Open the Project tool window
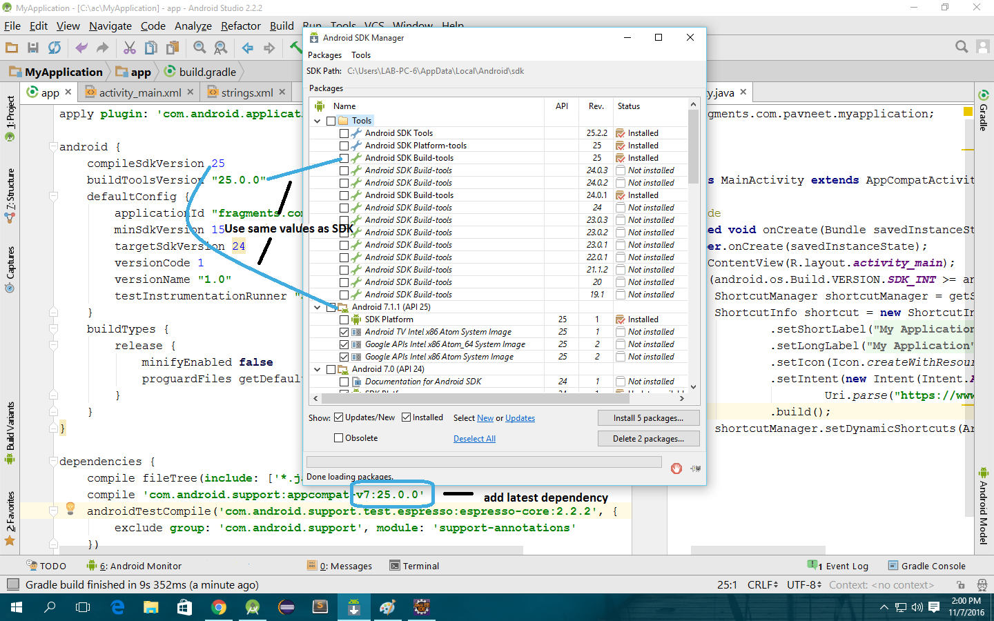Screen dimensions: 994x621 click(x=10, y=119)
